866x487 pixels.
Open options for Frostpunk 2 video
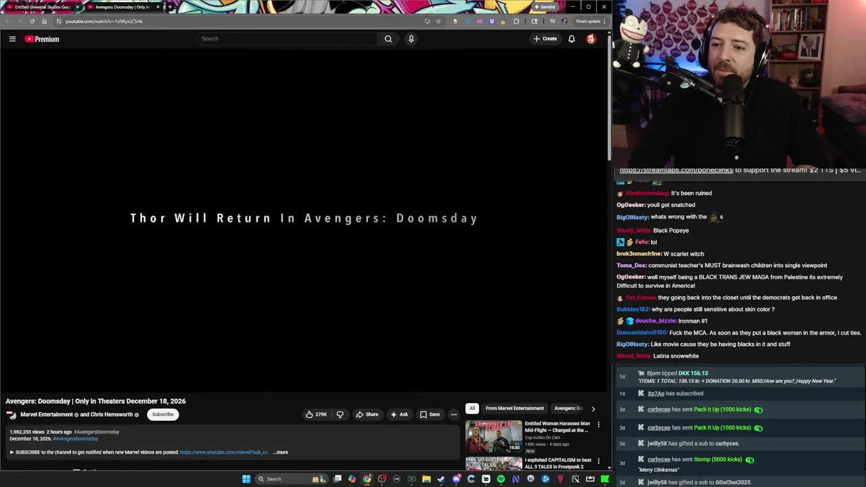tap(598, 461)
